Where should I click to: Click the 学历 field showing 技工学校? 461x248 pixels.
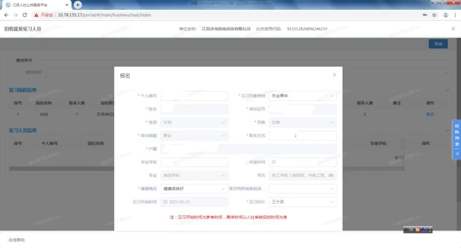point(303,175)
